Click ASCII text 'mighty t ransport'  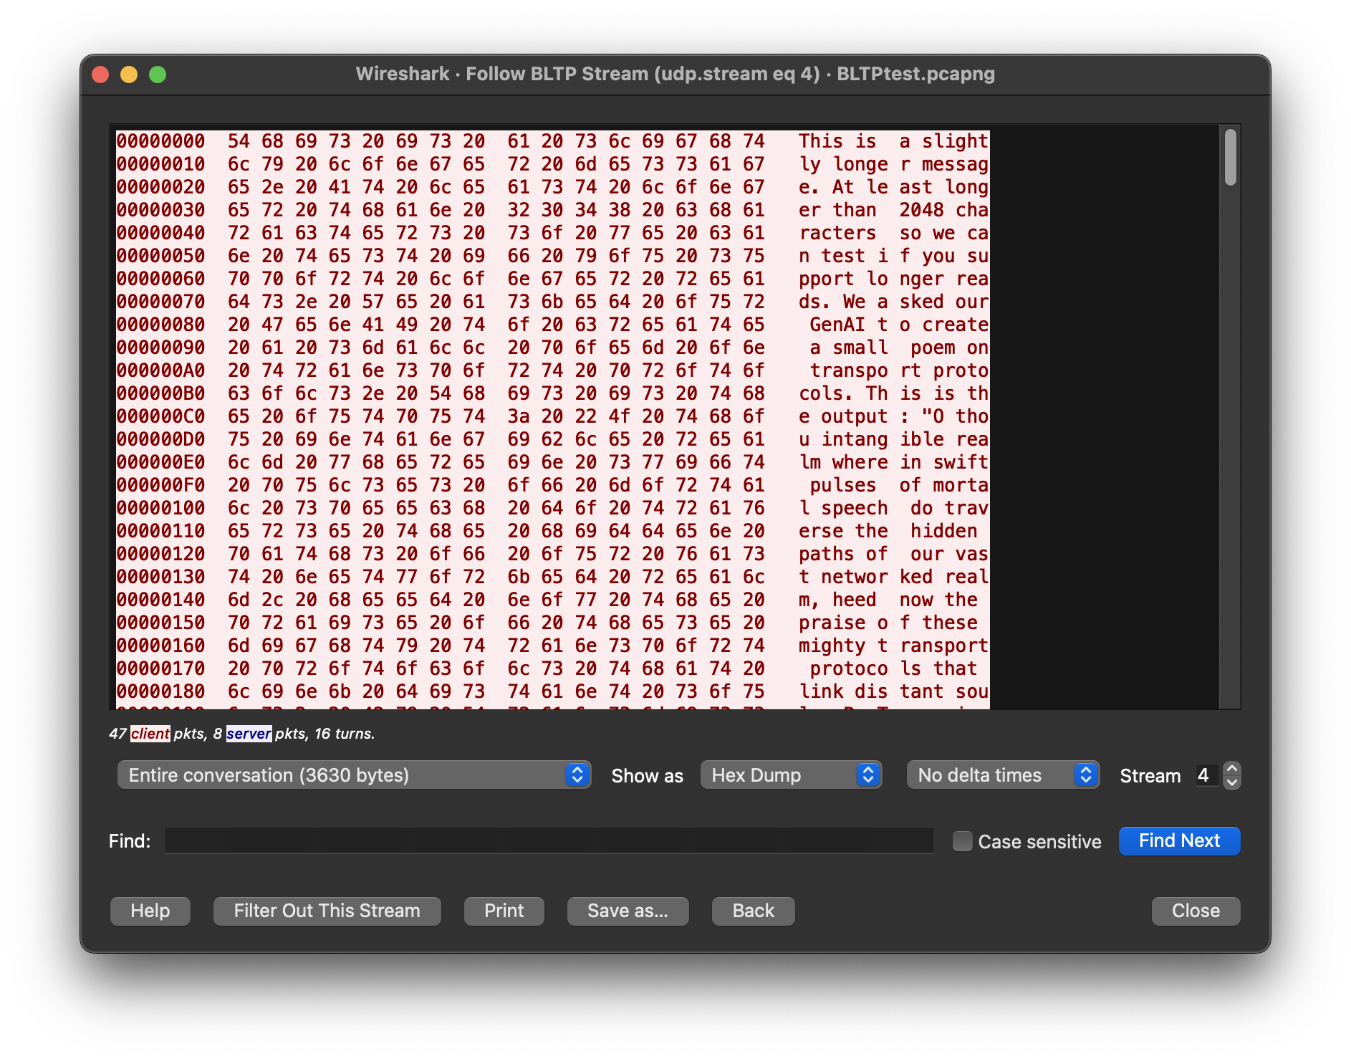coord(893,646)
